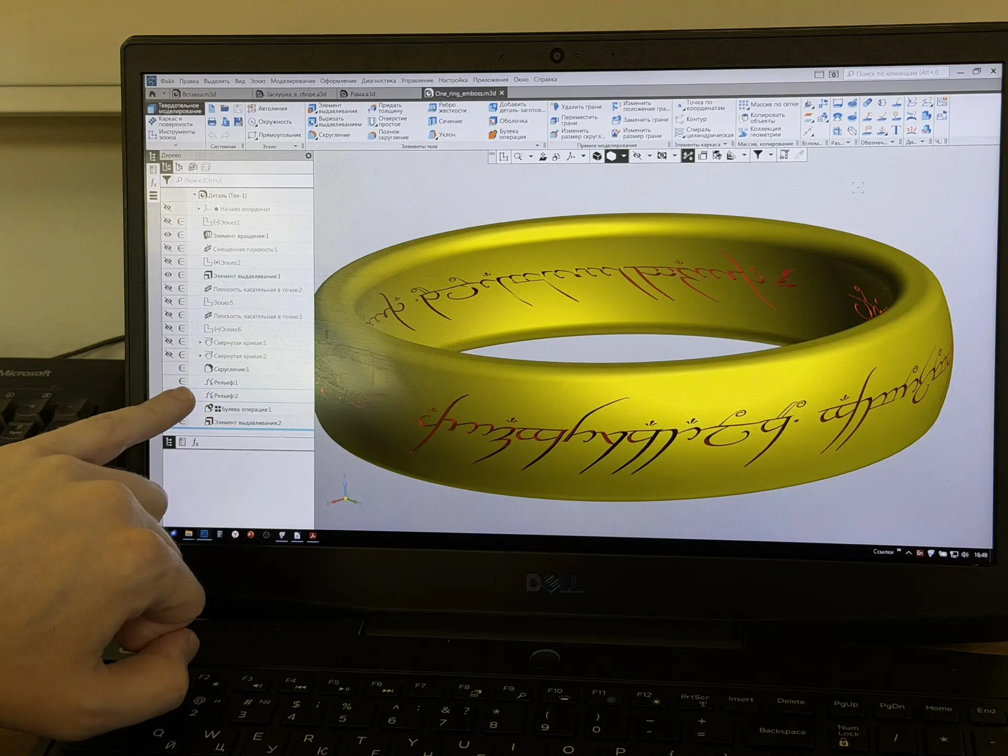Click the tree filter funnel icon
Image resolution: width=1008 pixels, height=756 pixels.
[166, 180]
